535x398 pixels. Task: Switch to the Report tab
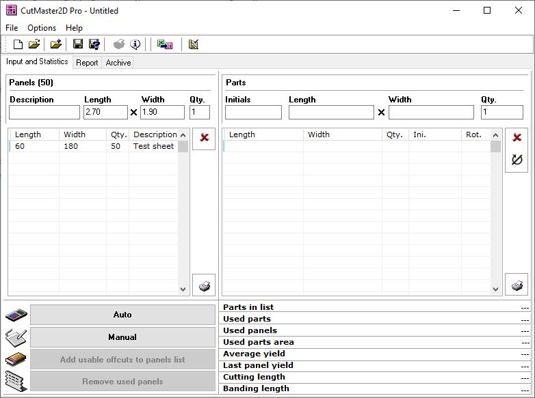point(87,63)
